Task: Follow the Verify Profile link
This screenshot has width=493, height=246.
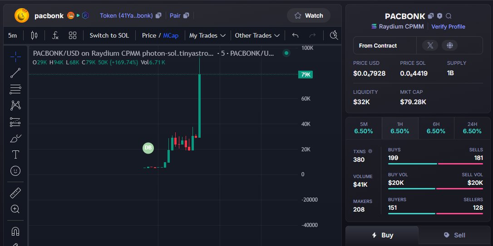Action: pyautogui.click(x=448, y=27)
